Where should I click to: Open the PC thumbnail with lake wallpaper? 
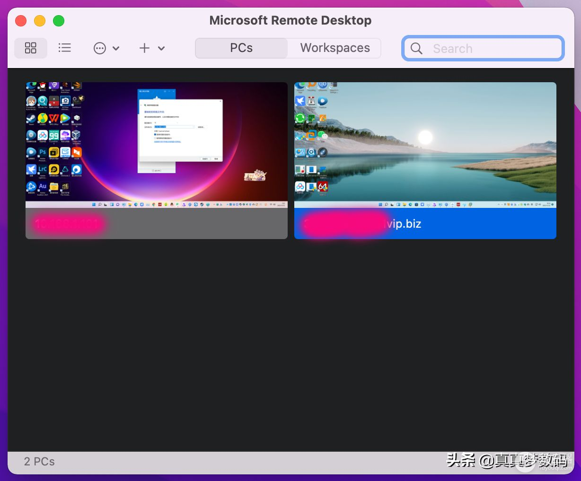tap(425, 145)
